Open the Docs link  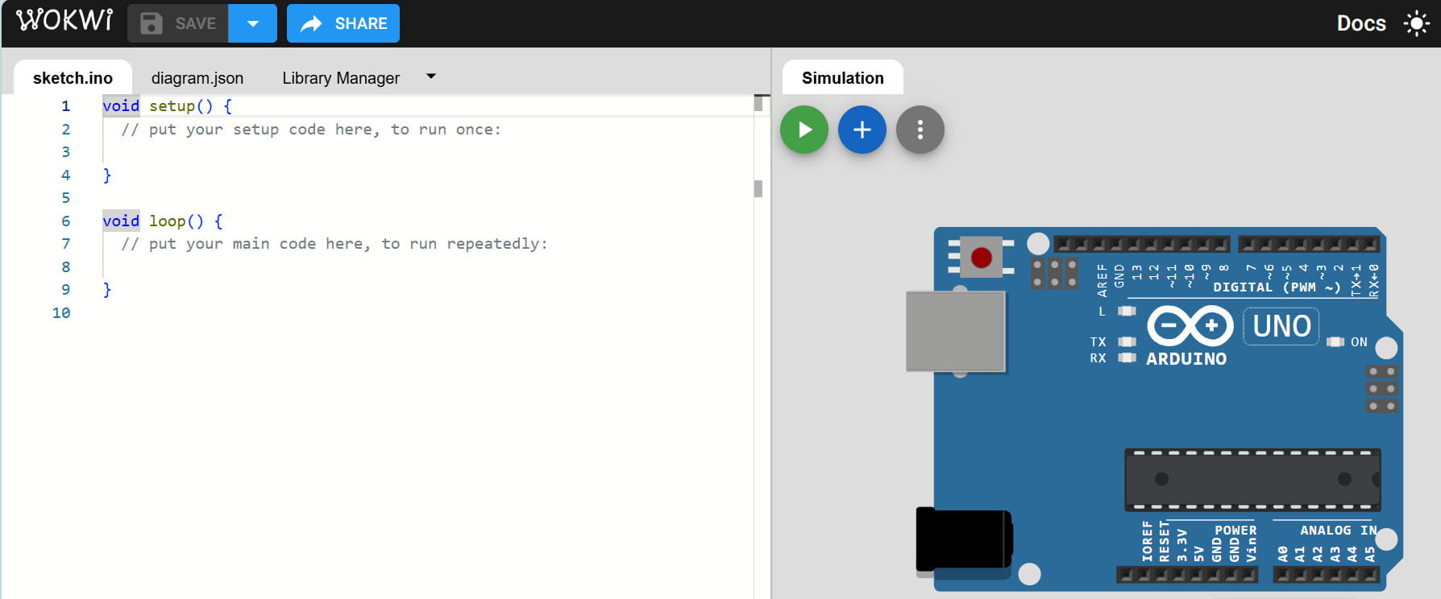pyautogui.click(x=1361, y=23)
